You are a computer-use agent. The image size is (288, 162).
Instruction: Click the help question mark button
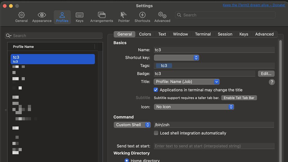click(272, 82)
